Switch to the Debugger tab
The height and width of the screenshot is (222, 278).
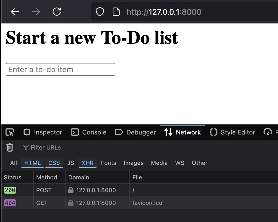click(135, 132)
